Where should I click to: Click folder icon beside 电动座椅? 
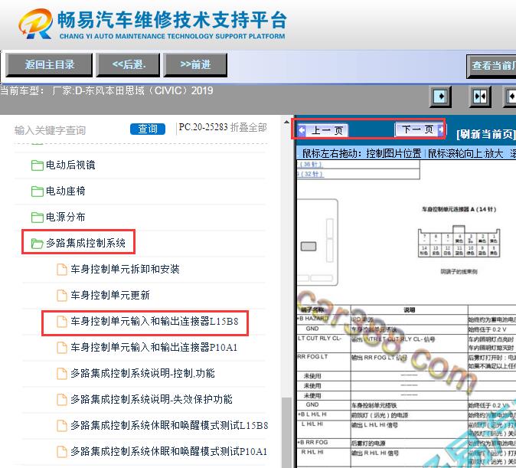click(x=38, y=191)
